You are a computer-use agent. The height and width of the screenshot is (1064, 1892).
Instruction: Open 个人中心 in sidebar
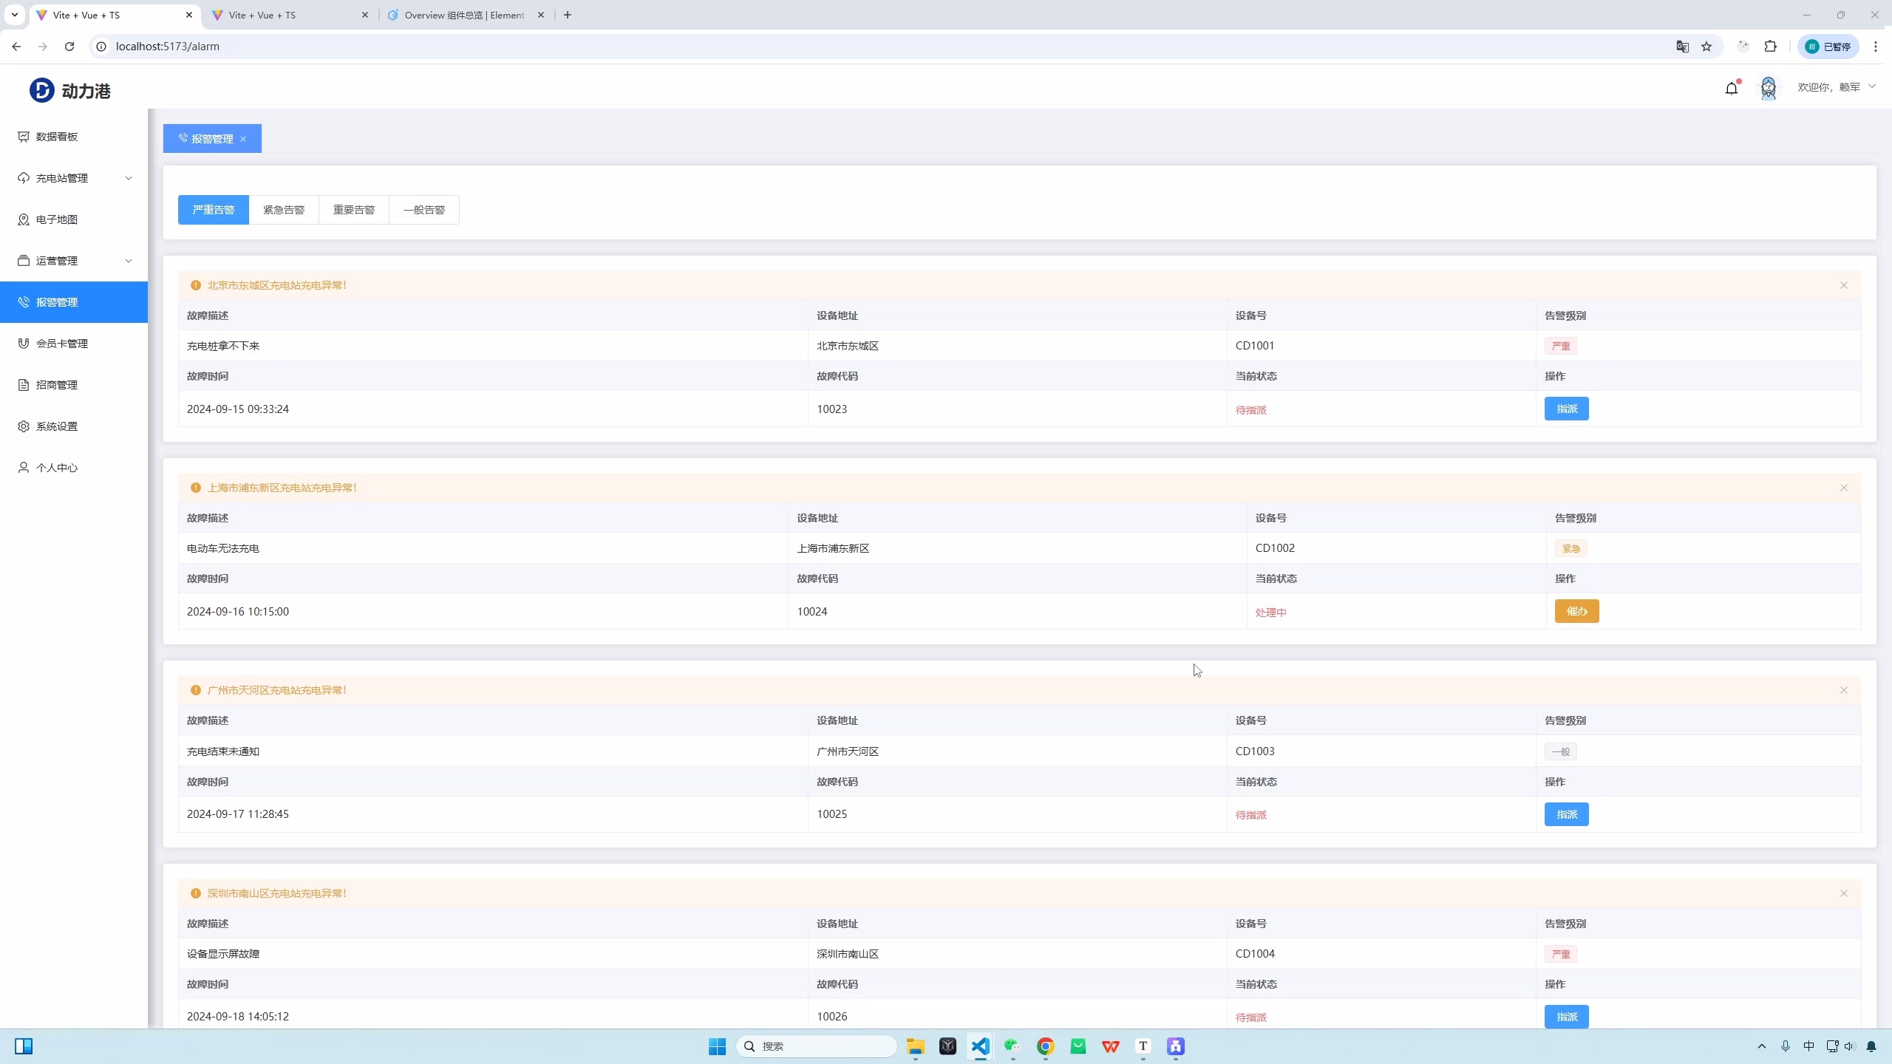57,468
